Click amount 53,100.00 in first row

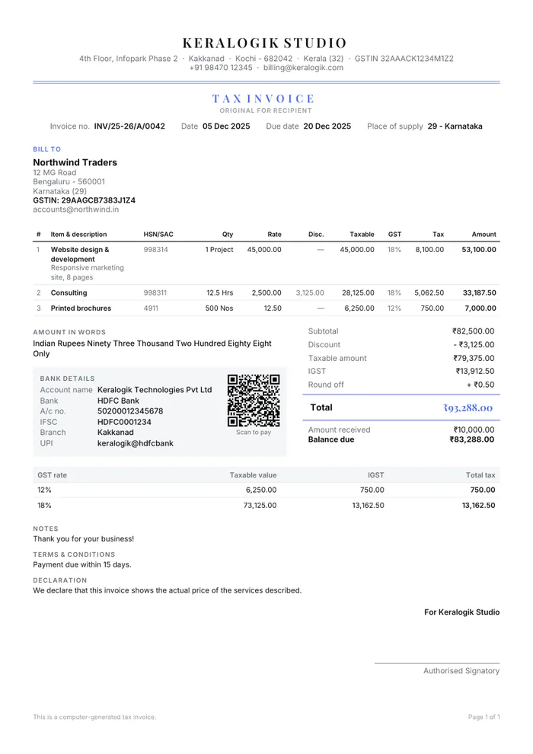479,250
